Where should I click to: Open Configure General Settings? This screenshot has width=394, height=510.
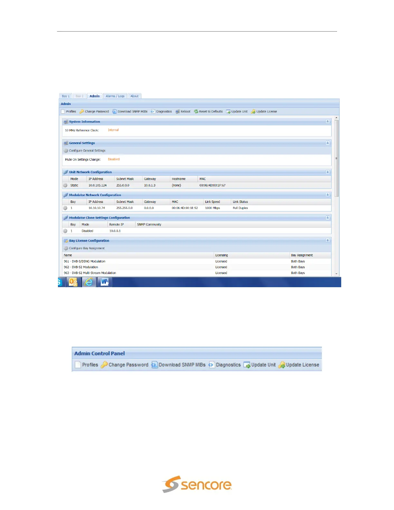85,151
